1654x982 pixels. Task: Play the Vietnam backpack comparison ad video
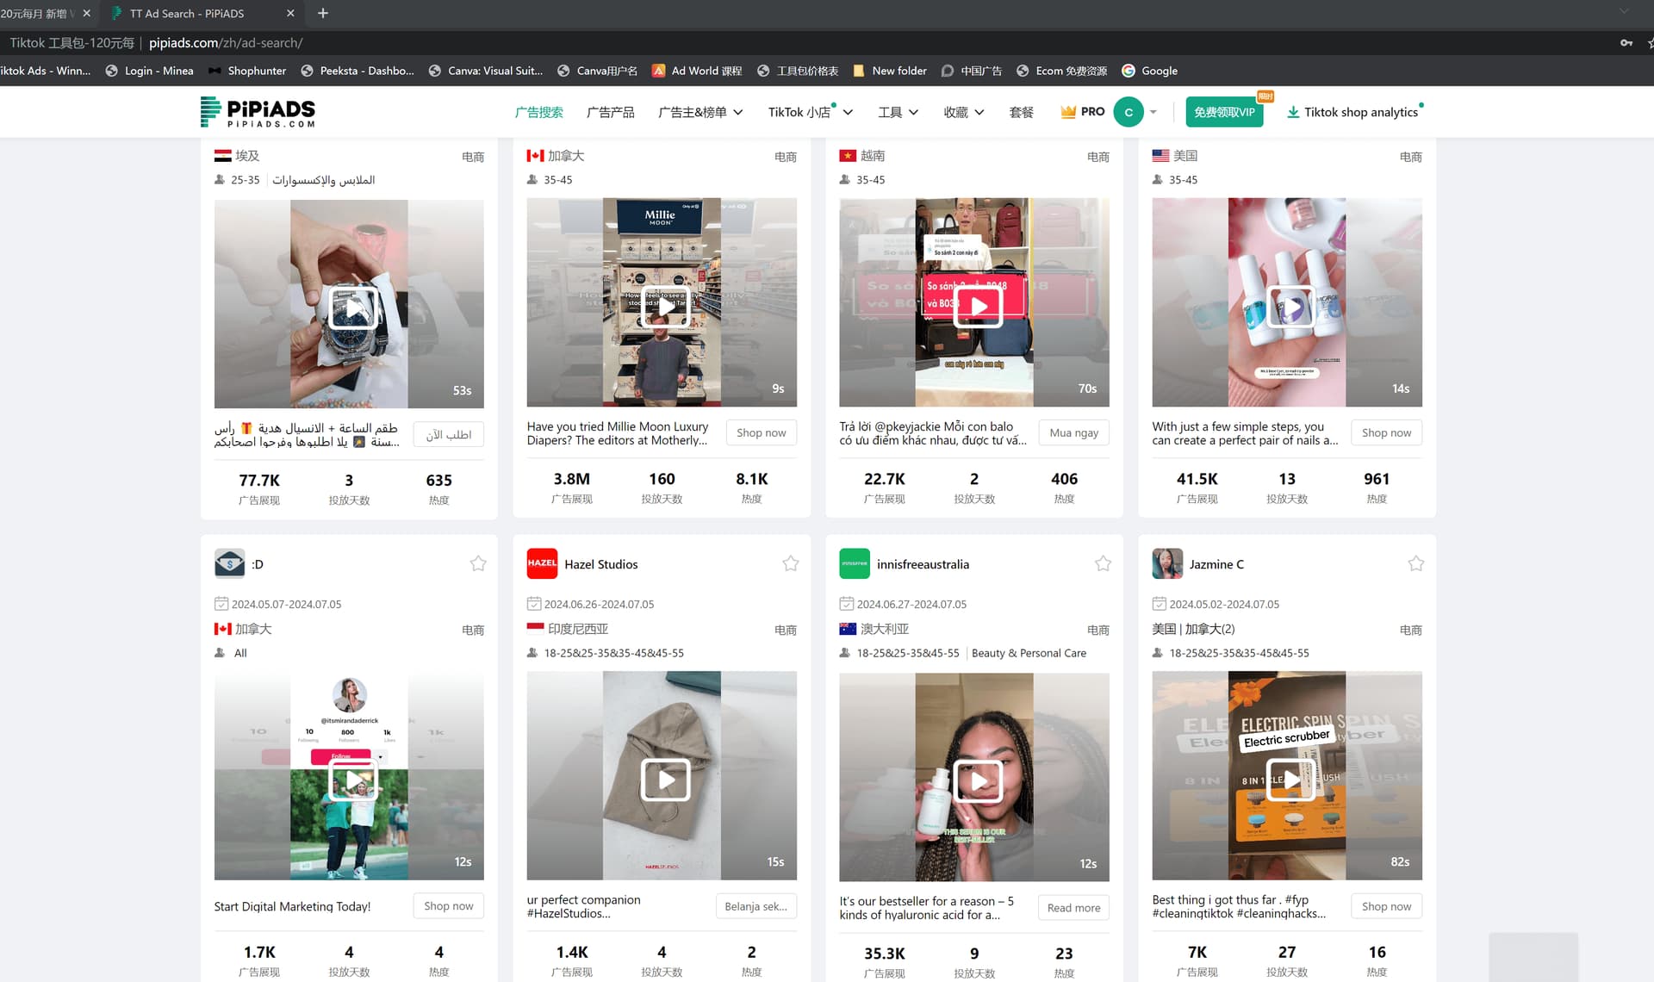tap(978, 306)
